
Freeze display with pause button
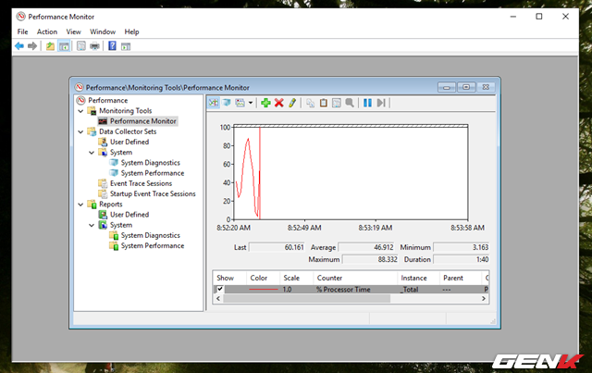tap(367, 103)
